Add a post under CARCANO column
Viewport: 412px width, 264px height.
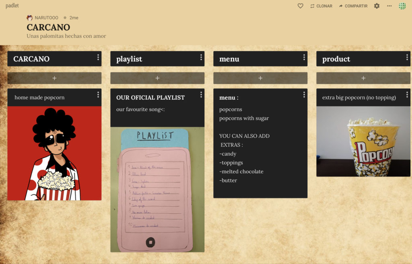[x=54, y=78]
